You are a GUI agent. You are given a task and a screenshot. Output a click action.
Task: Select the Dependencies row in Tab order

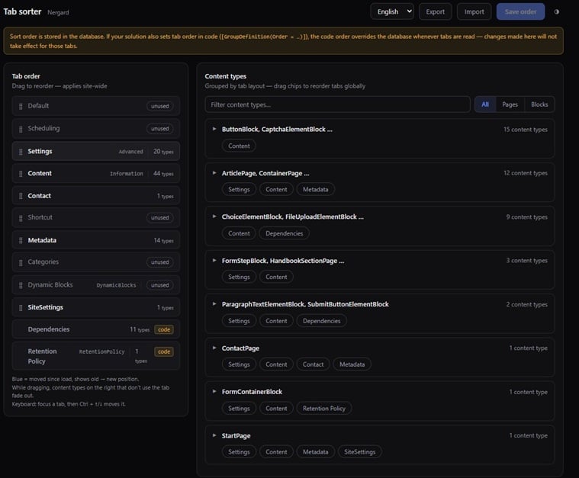[95, 329]
